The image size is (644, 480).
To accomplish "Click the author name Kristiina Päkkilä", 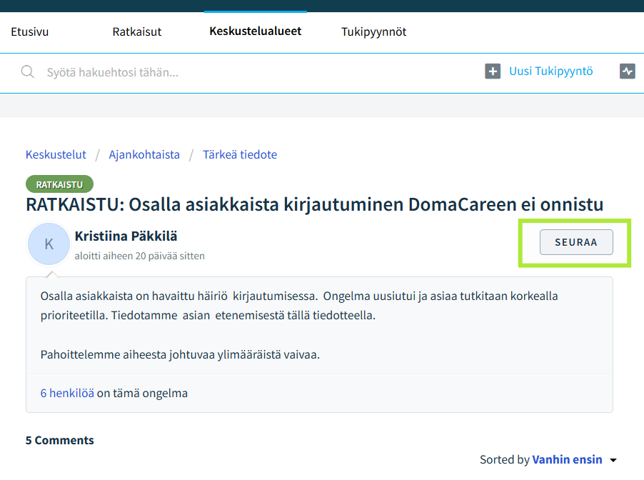I will 126,236.
